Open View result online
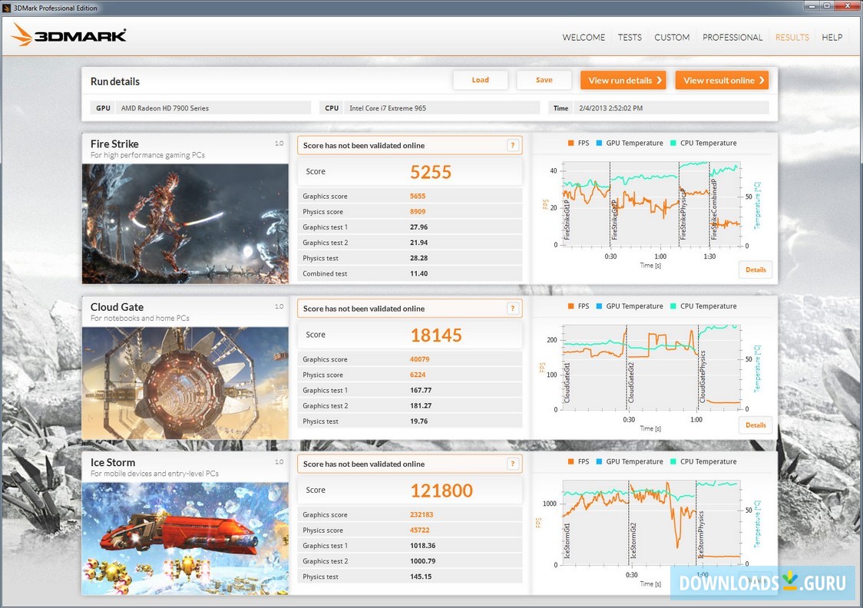This screenshot has width=863, height=608. (722, 79)
